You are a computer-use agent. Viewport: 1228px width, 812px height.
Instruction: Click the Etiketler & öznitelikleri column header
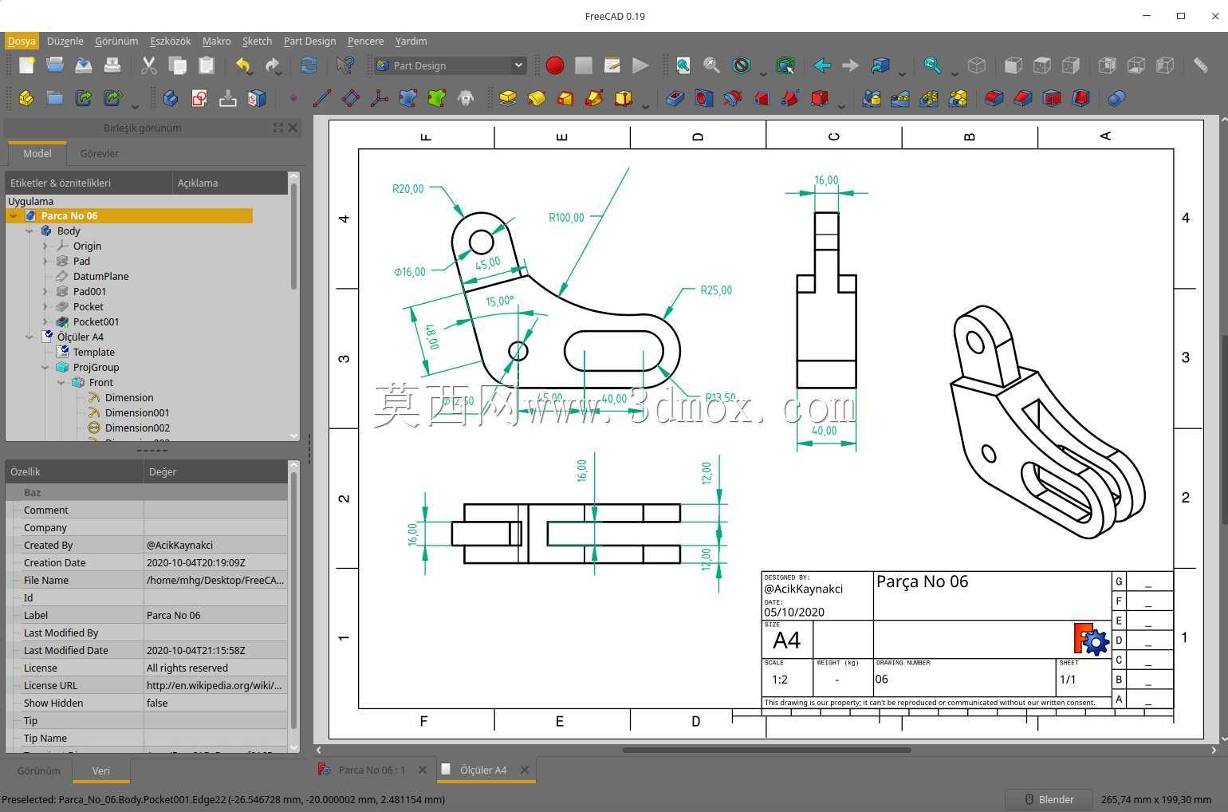89,183
